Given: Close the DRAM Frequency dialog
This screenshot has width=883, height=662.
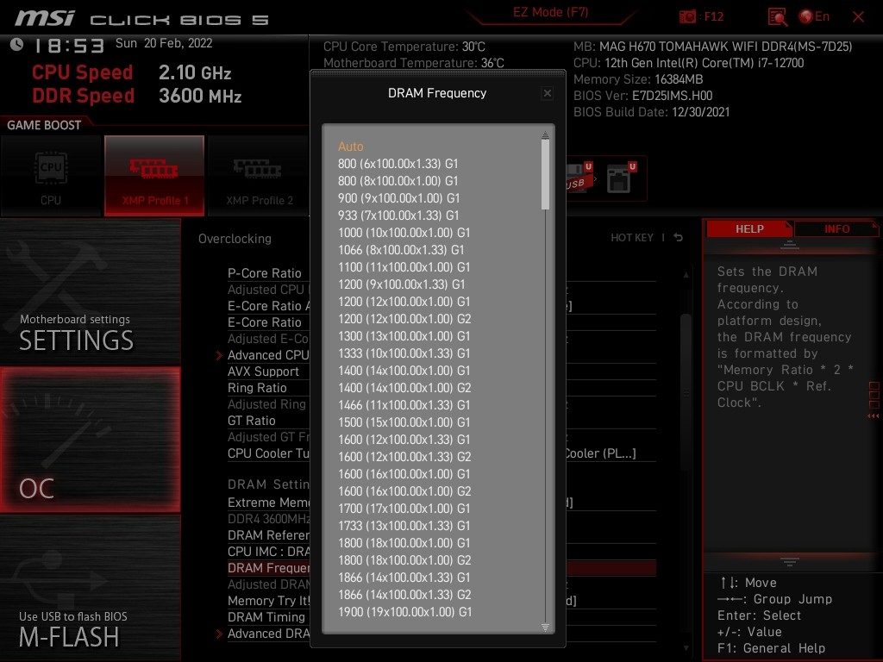Looking at the screenshot, I should click(x=547, y=93).
